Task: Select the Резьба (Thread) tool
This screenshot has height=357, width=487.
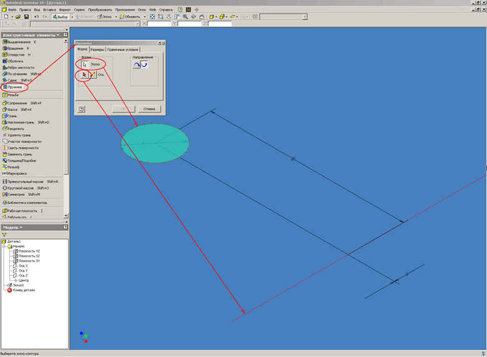Action: (11, 95)
